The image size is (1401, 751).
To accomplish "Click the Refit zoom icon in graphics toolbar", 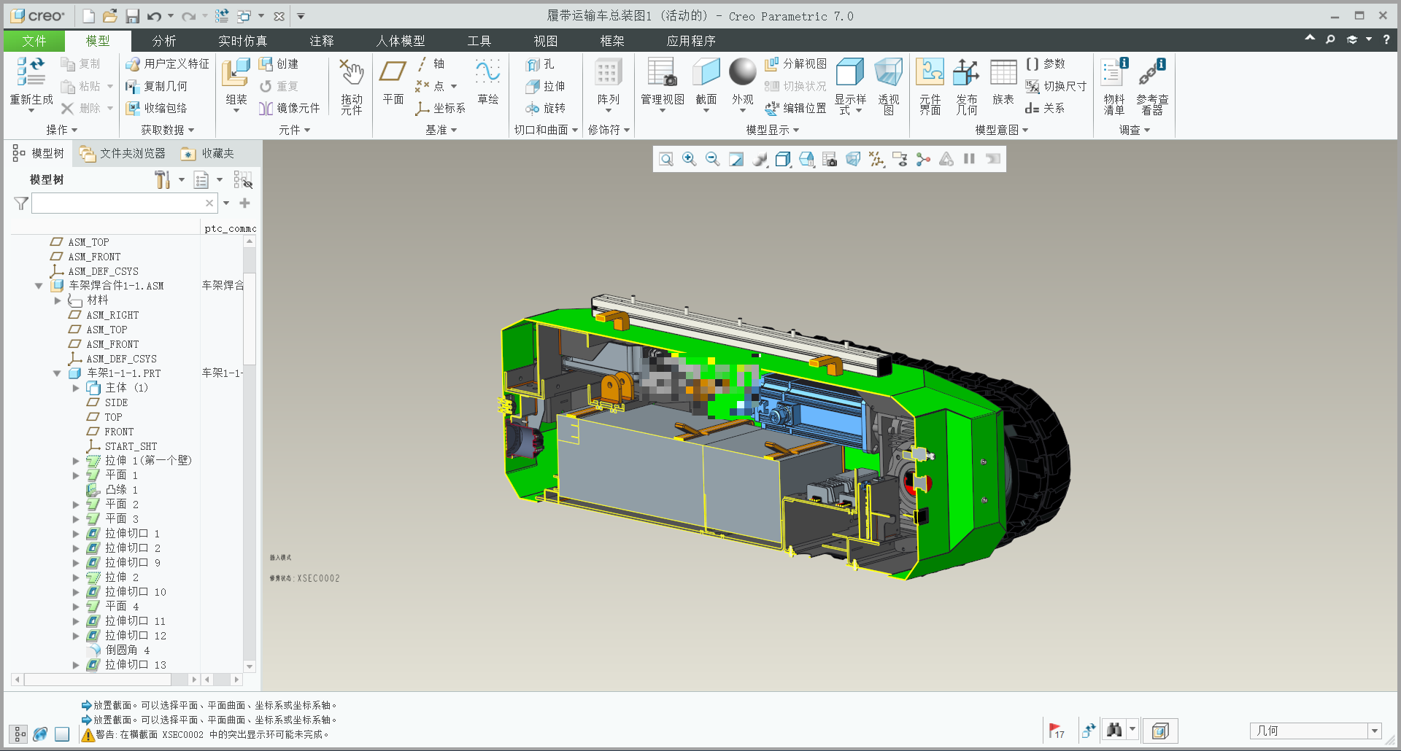I will click(x=665, y=159).
